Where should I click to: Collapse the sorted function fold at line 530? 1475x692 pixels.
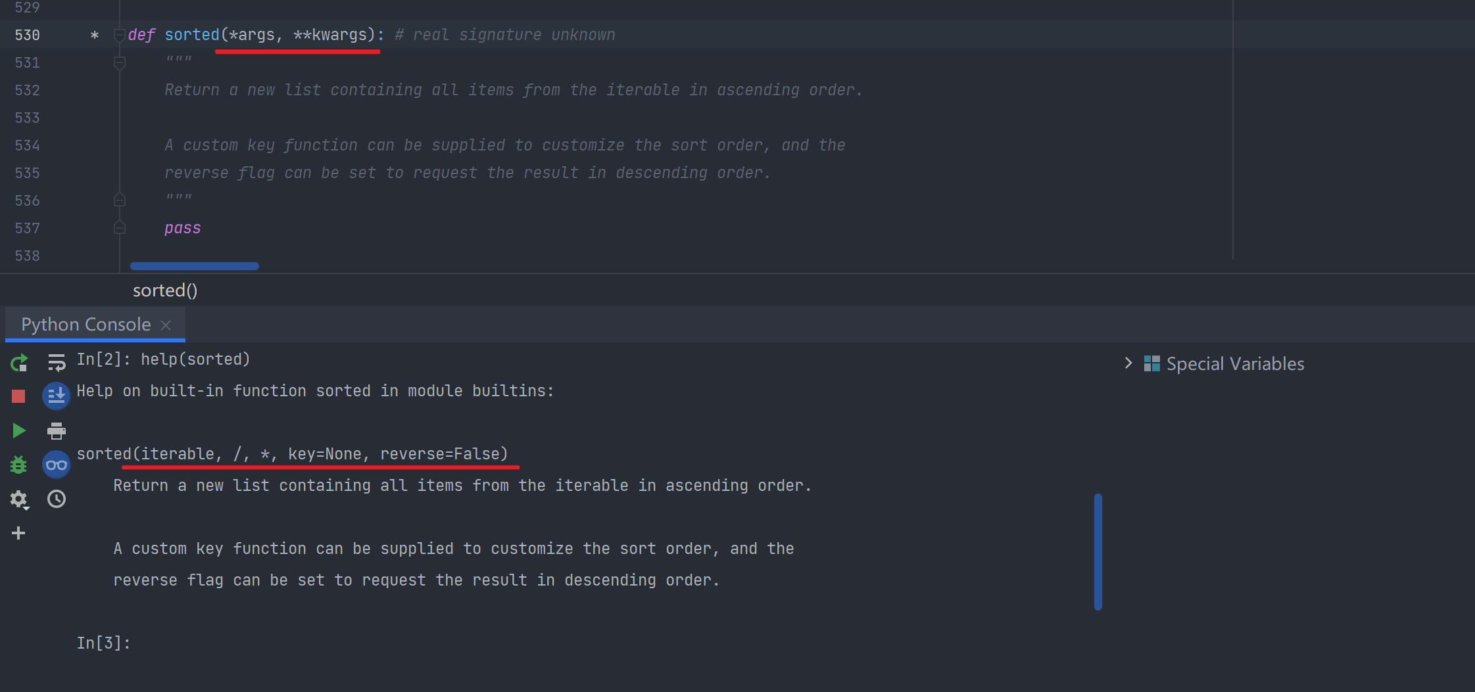[119, 35]
